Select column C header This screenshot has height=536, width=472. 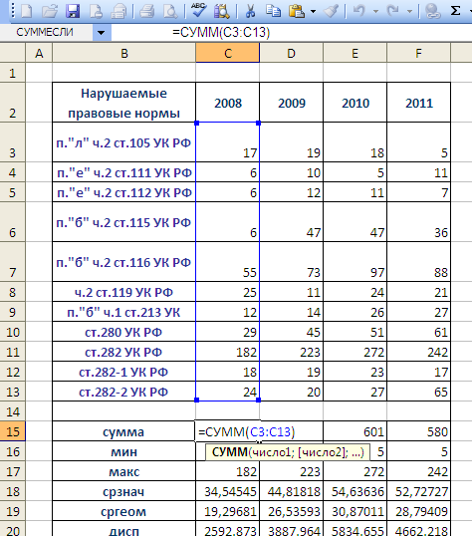(228, 54)
